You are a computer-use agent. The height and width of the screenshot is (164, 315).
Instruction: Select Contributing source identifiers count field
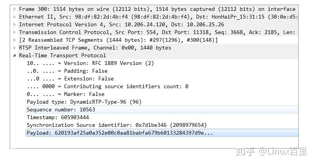click(x=107, y=86)
